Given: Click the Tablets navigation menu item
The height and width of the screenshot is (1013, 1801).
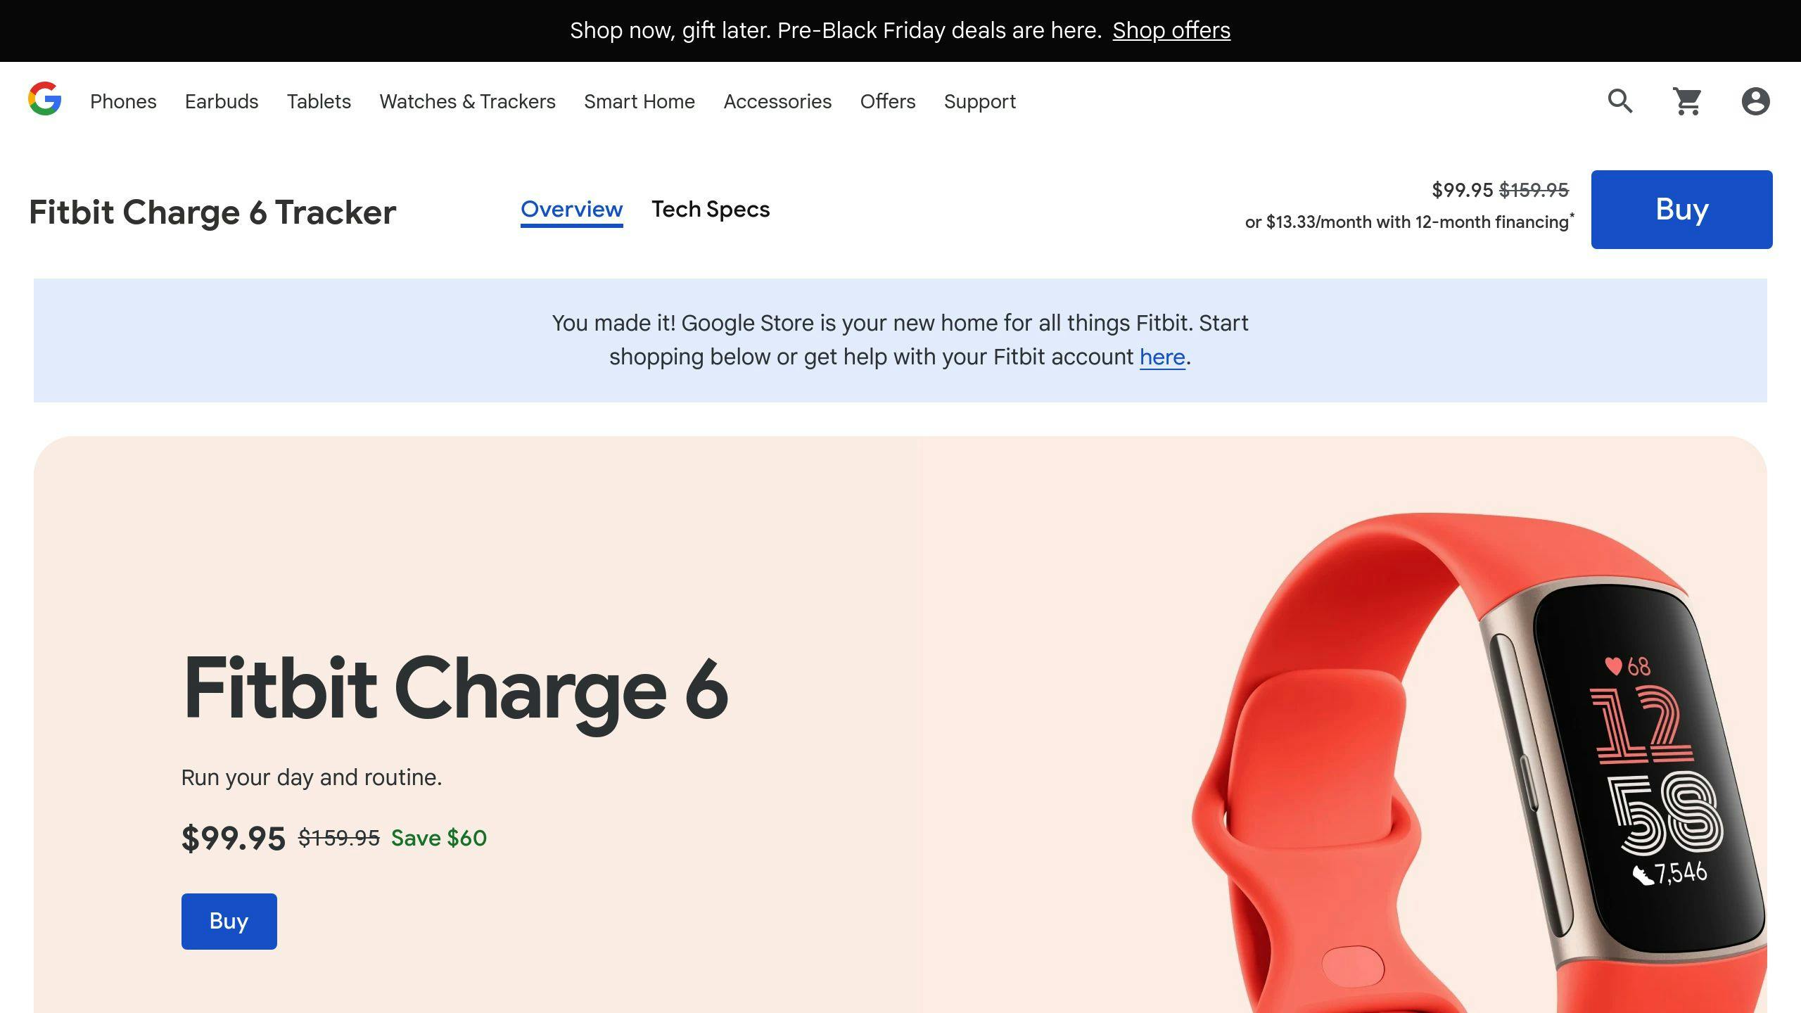Looking at the screenshot, I should pos(318,101).
